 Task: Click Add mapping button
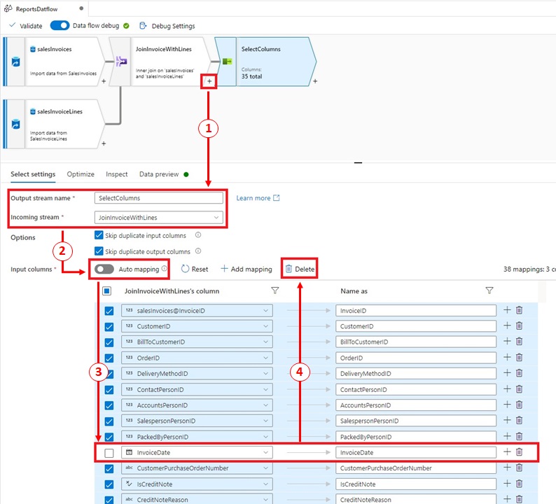pyautogui.click(x=246, y=269)
